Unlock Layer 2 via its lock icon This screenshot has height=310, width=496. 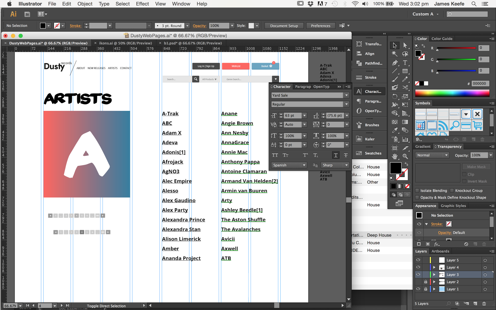coord(426,282)
